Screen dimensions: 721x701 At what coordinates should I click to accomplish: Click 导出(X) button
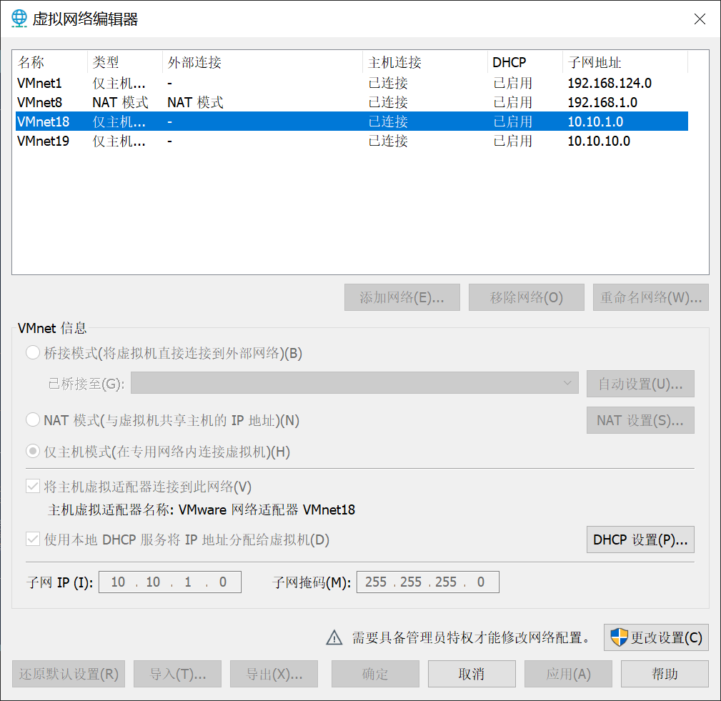pos(274,675)
